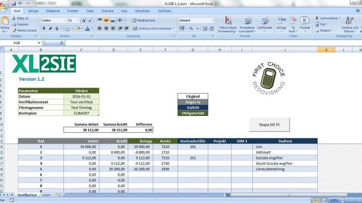
Task: Toggle bottom vertical alignment
Action: tap(113, 20)
